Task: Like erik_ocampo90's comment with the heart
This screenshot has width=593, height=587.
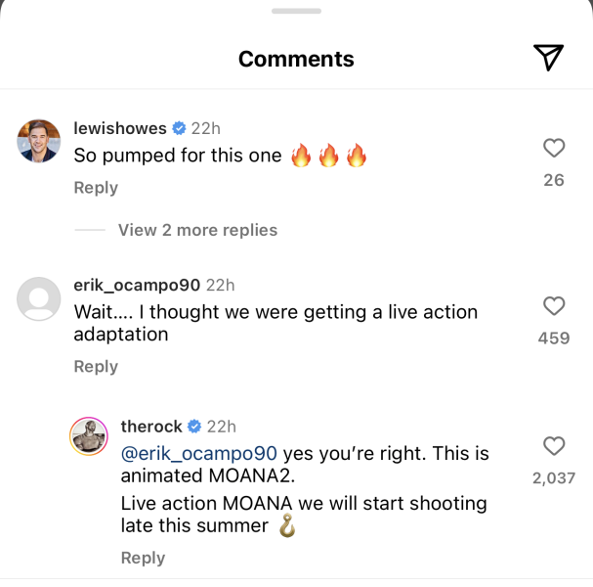Action: pos(554,306)
